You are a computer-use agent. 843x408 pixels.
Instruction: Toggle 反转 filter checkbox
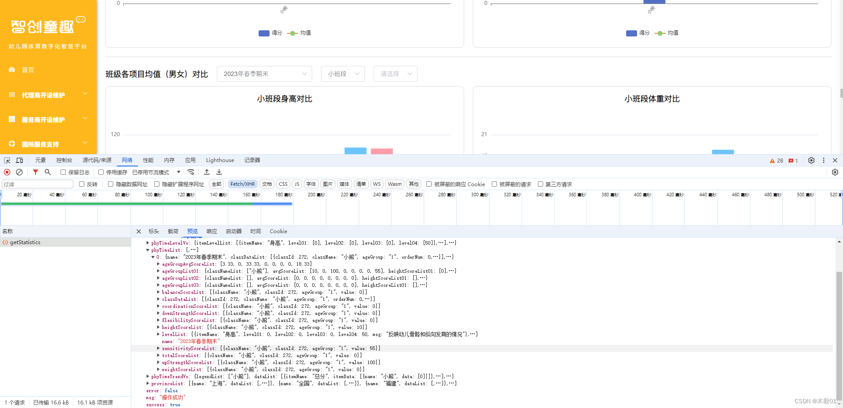click(82, 184)
